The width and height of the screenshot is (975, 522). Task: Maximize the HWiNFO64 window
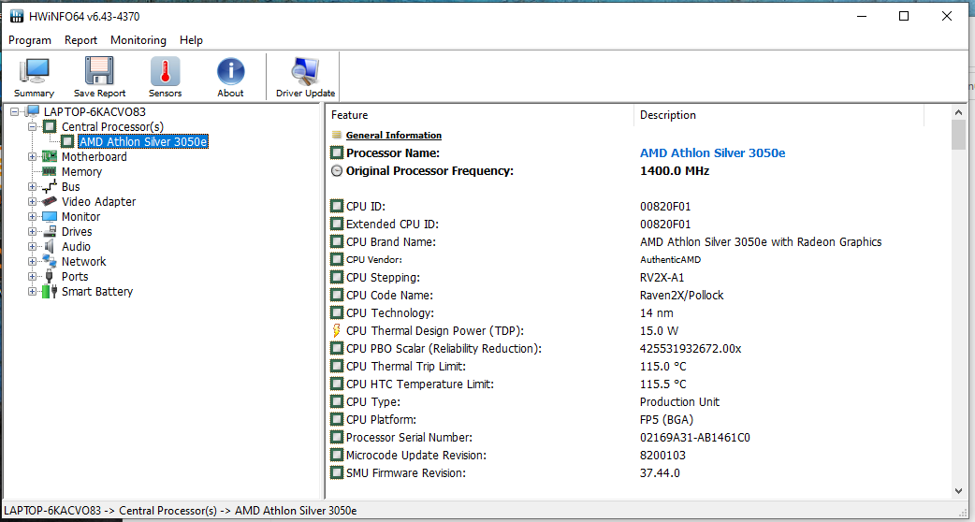point(904,16)
